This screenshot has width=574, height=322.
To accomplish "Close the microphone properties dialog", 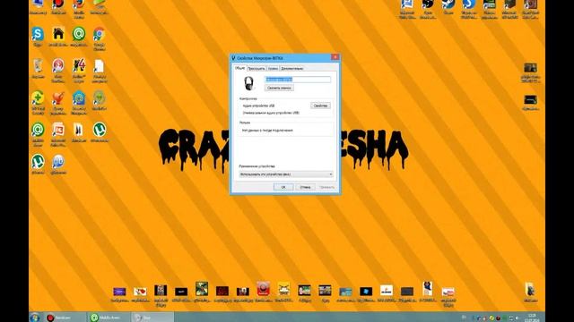I will click(x=335, y=57).
